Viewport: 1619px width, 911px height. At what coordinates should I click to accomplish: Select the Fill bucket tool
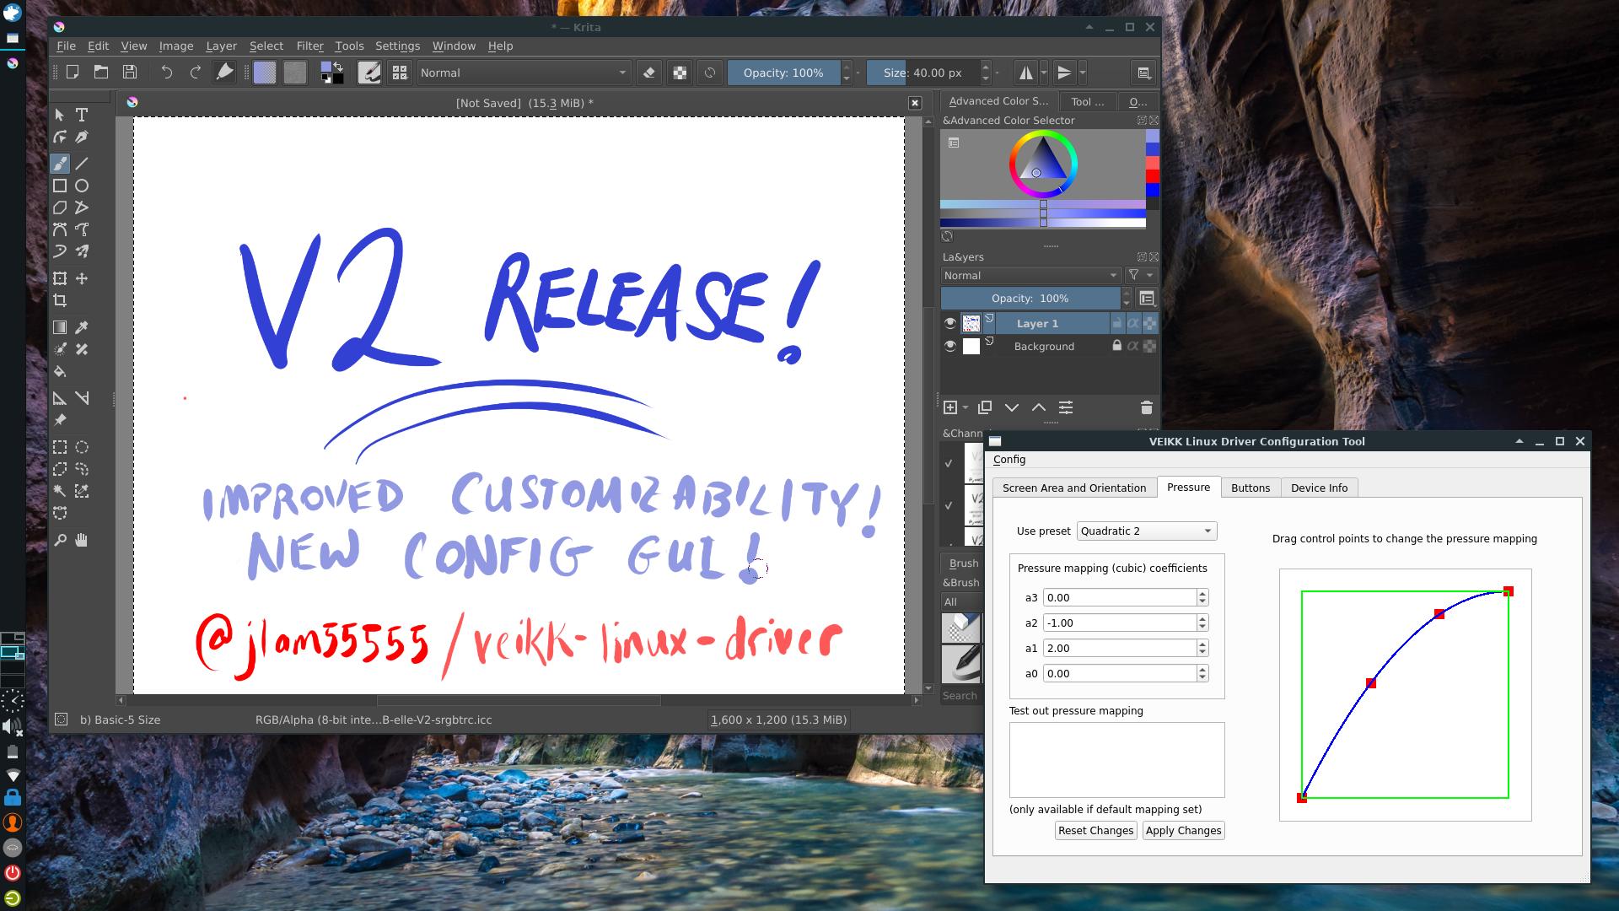coord(60,371)
